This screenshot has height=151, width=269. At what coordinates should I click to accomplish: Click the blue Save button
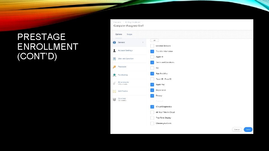[248, 129]
